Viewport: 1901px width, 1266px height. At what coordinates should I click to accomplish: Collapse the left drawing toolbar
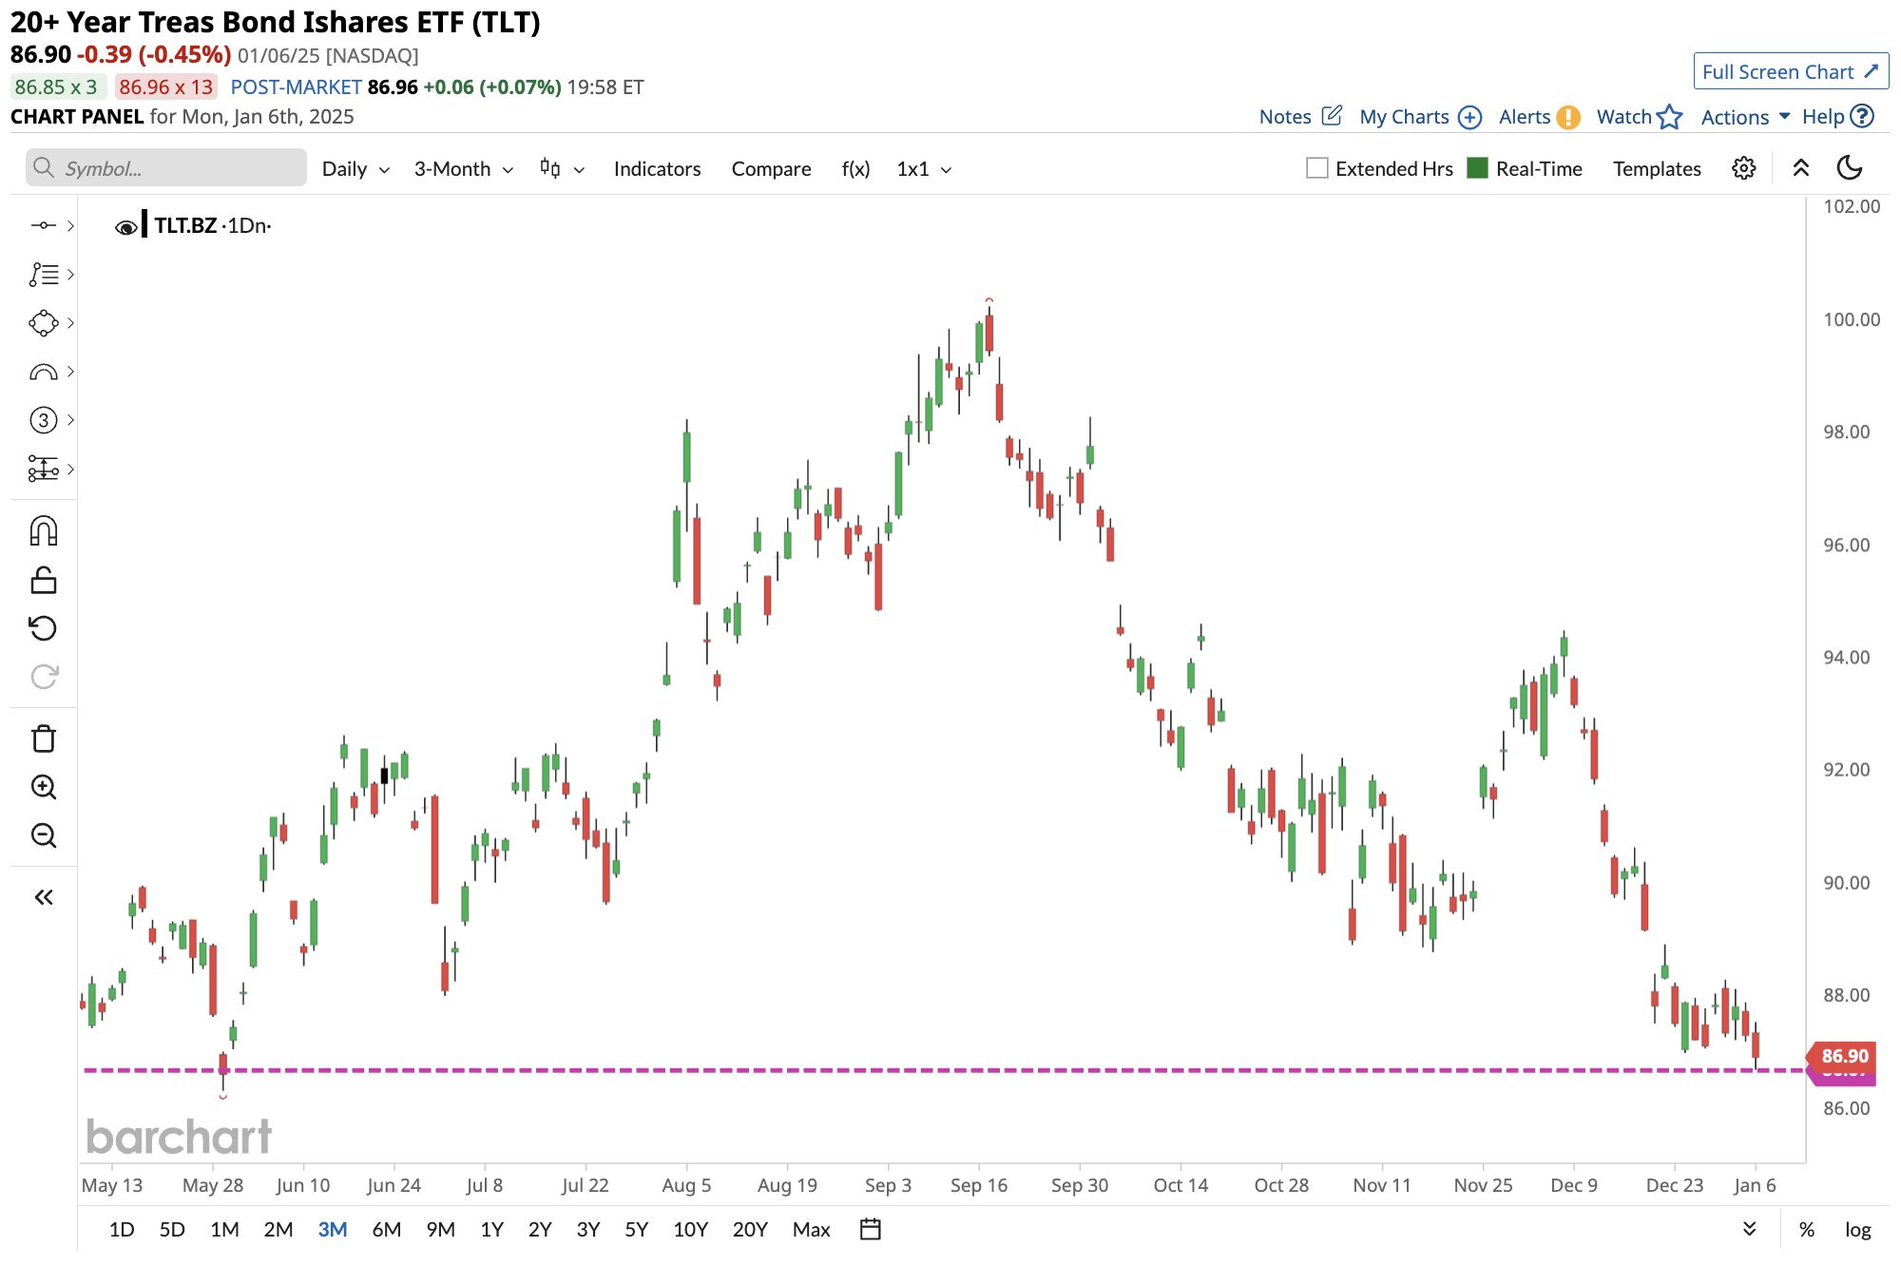click(x=44, y=897)
